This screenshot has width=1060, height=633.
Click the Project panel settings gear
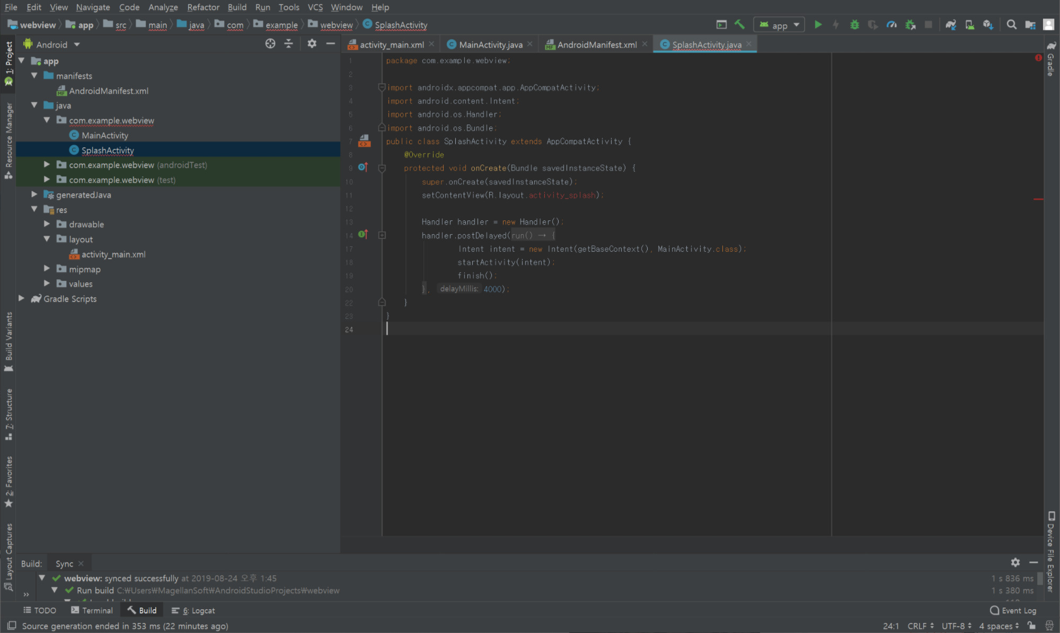tap(312, 44)
